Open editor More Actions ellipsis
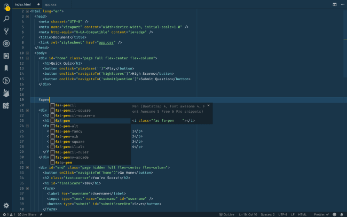This screenshot has width=347, height=217. point(342,4)
